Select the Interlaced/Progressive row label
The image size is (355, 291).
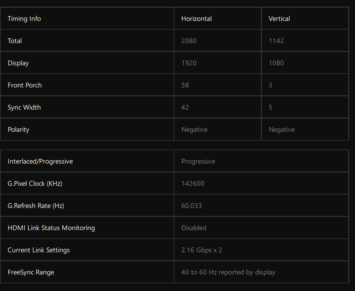40,161
